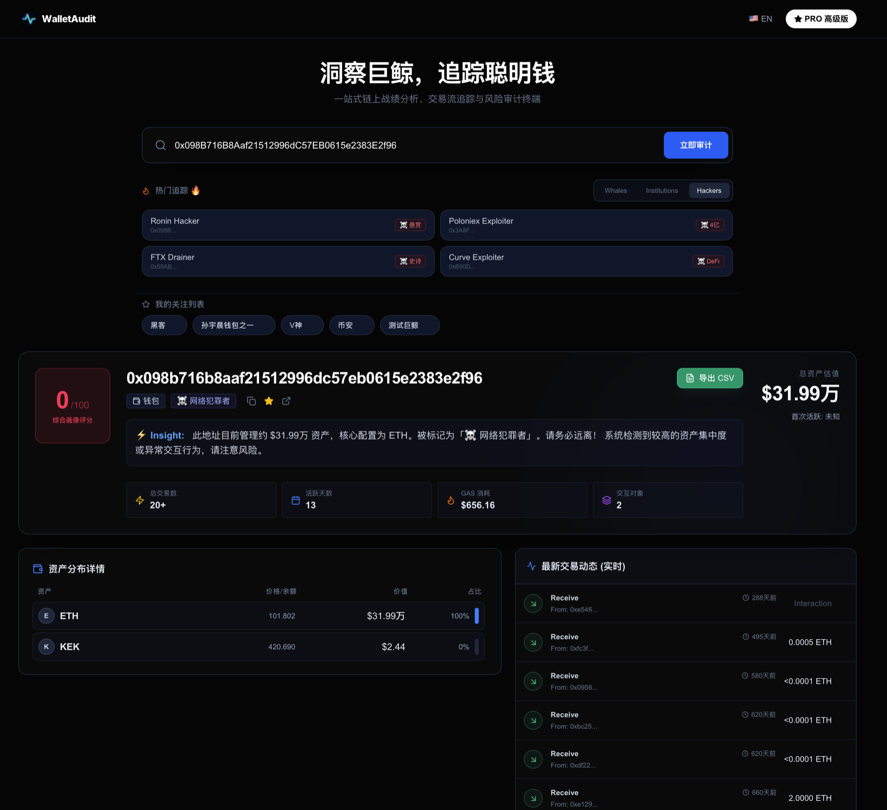
Task: Click the KEK 0% allocation bar
Action: click(x=477, y=647)
